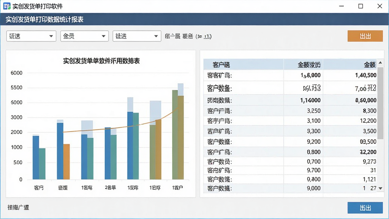
Task: Click the 1,121 cell
Action: tap(369, 179)
